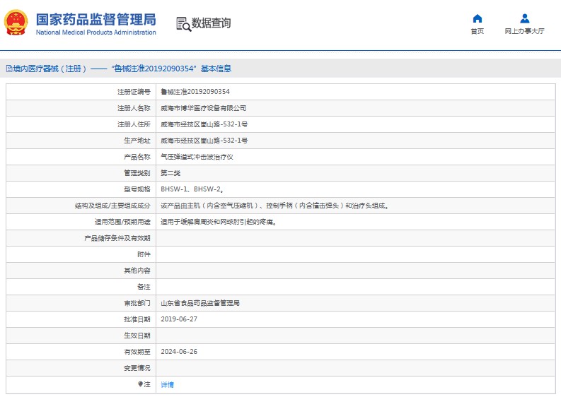Open the 详情 details link
This screenshot has width=561, height=397.
click(x=167, y=384)
